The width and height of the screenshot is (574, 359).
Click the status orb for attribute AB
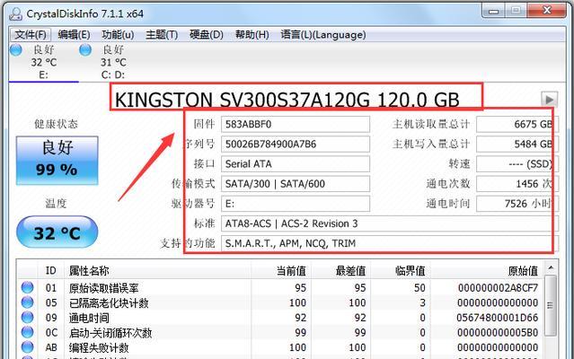click(x=27, y=347)
